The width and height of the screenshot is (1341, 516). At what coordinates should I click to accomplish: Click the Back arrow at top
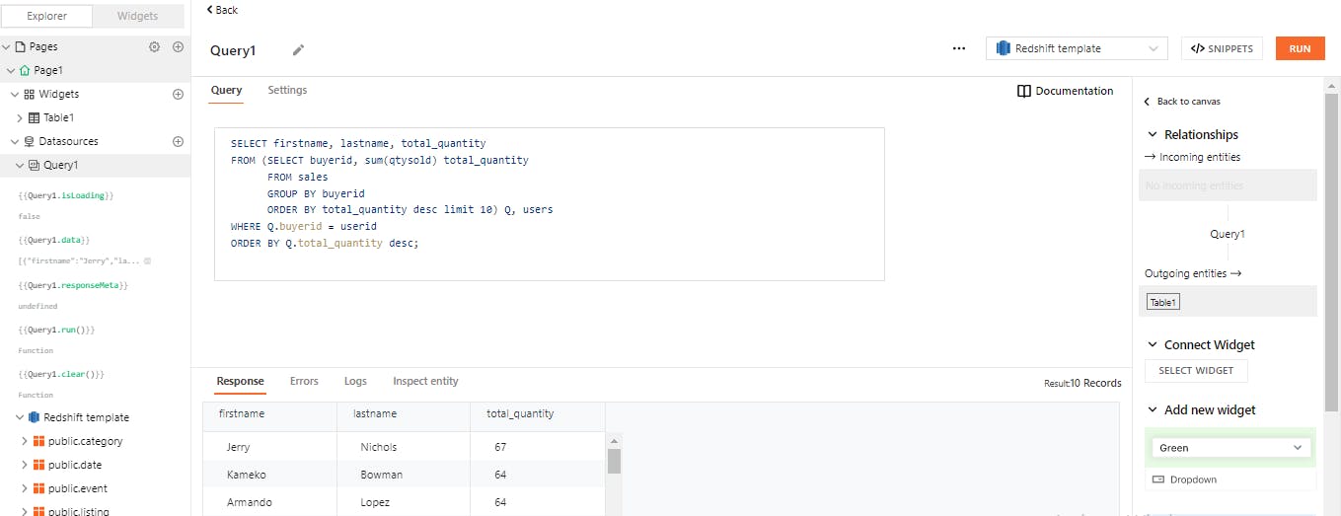click(x=222, y=10)
